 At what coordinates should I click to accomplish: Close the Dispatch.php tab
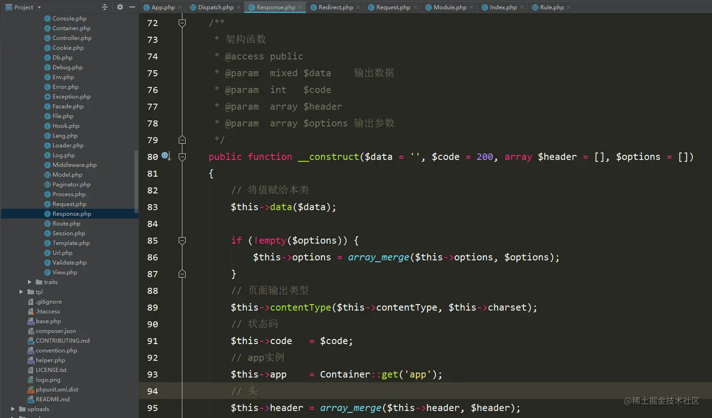(x=238, y=8)
